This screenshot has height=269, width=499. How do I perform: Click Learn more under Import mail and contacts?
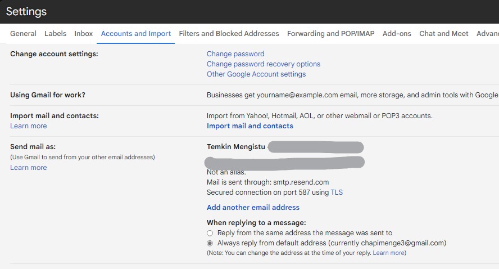click(x=29, y=126)
